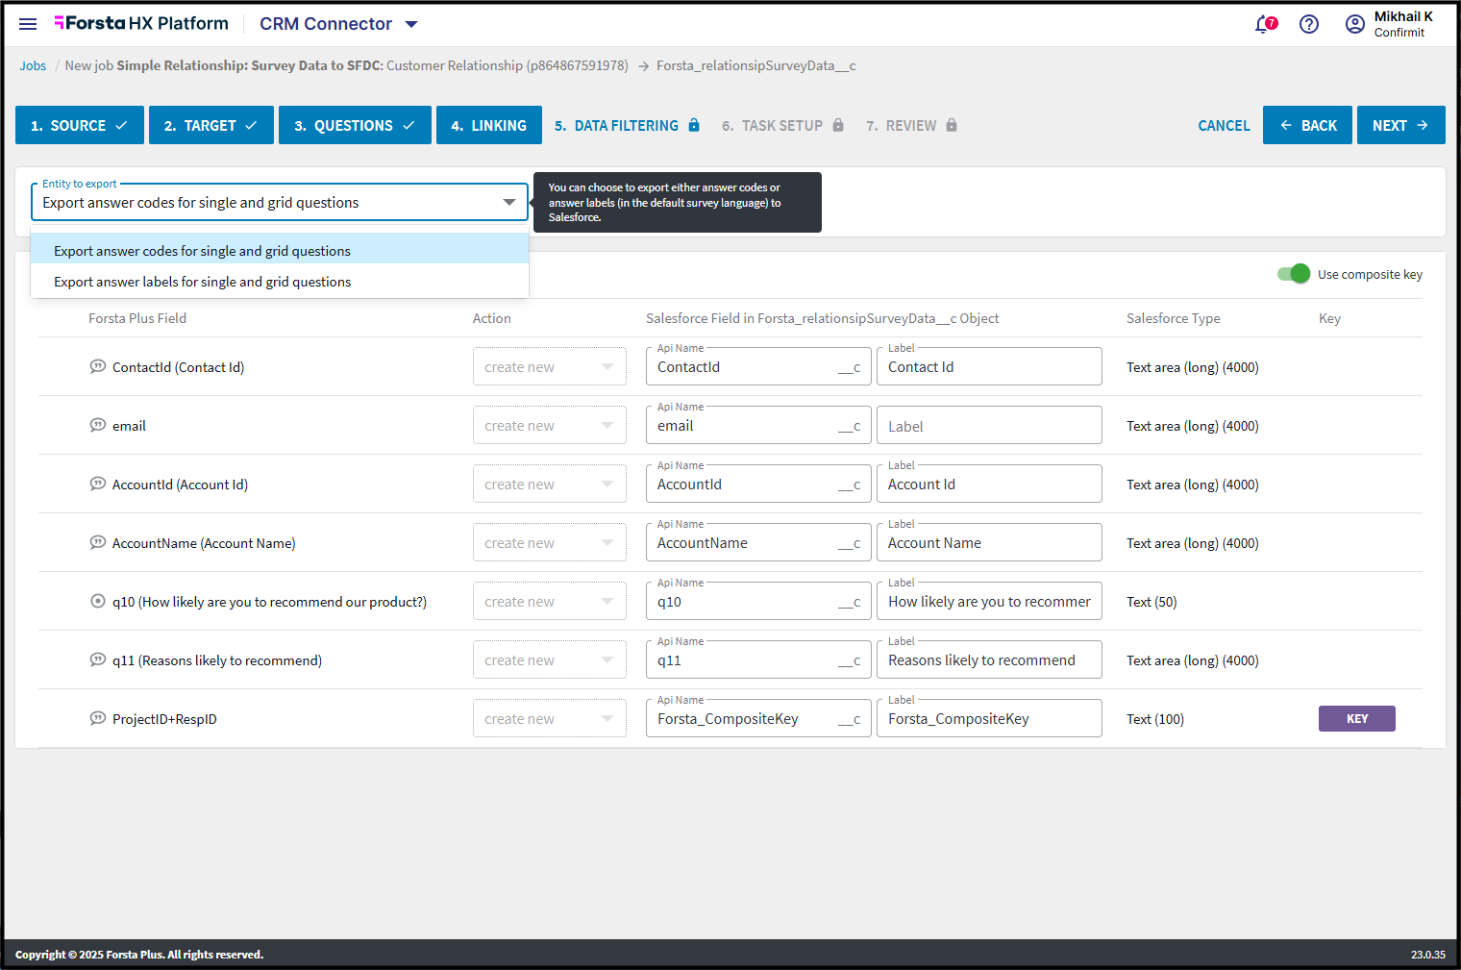Go to step 3 Questions
This screenshot has height=970, width=1461.
click(355, 125)
